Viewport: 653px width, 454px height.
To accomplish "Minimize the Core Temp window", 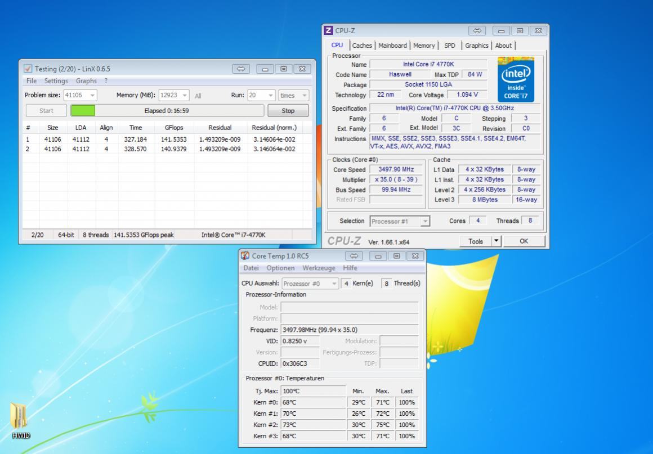I will coord(378,255).
